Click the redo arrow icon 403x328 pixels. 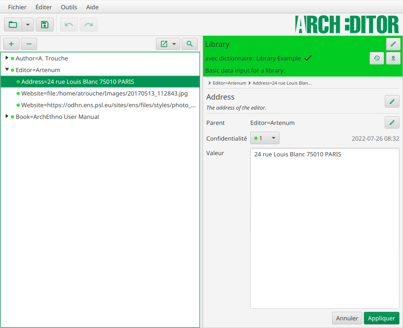click(x=89, y=25)
